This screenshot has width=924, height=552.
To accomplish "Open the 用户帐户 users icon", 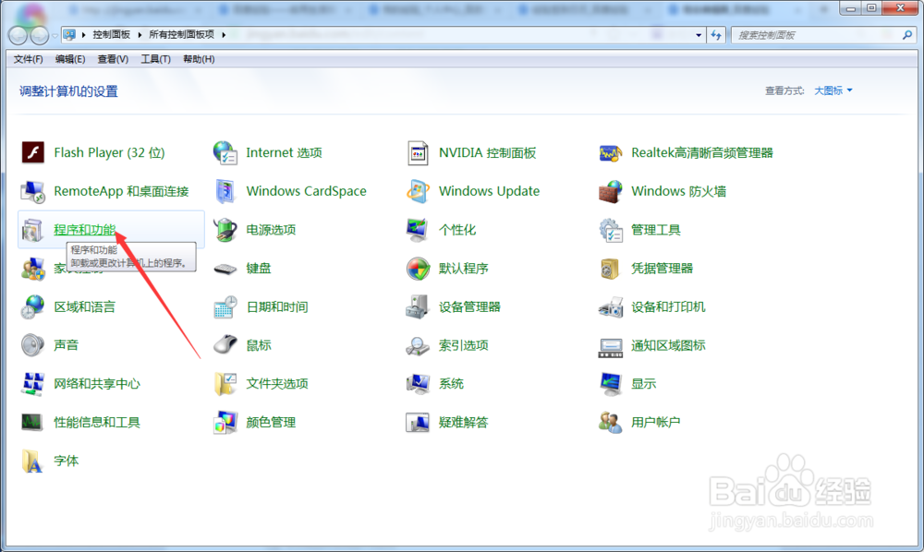I will 610,422.
